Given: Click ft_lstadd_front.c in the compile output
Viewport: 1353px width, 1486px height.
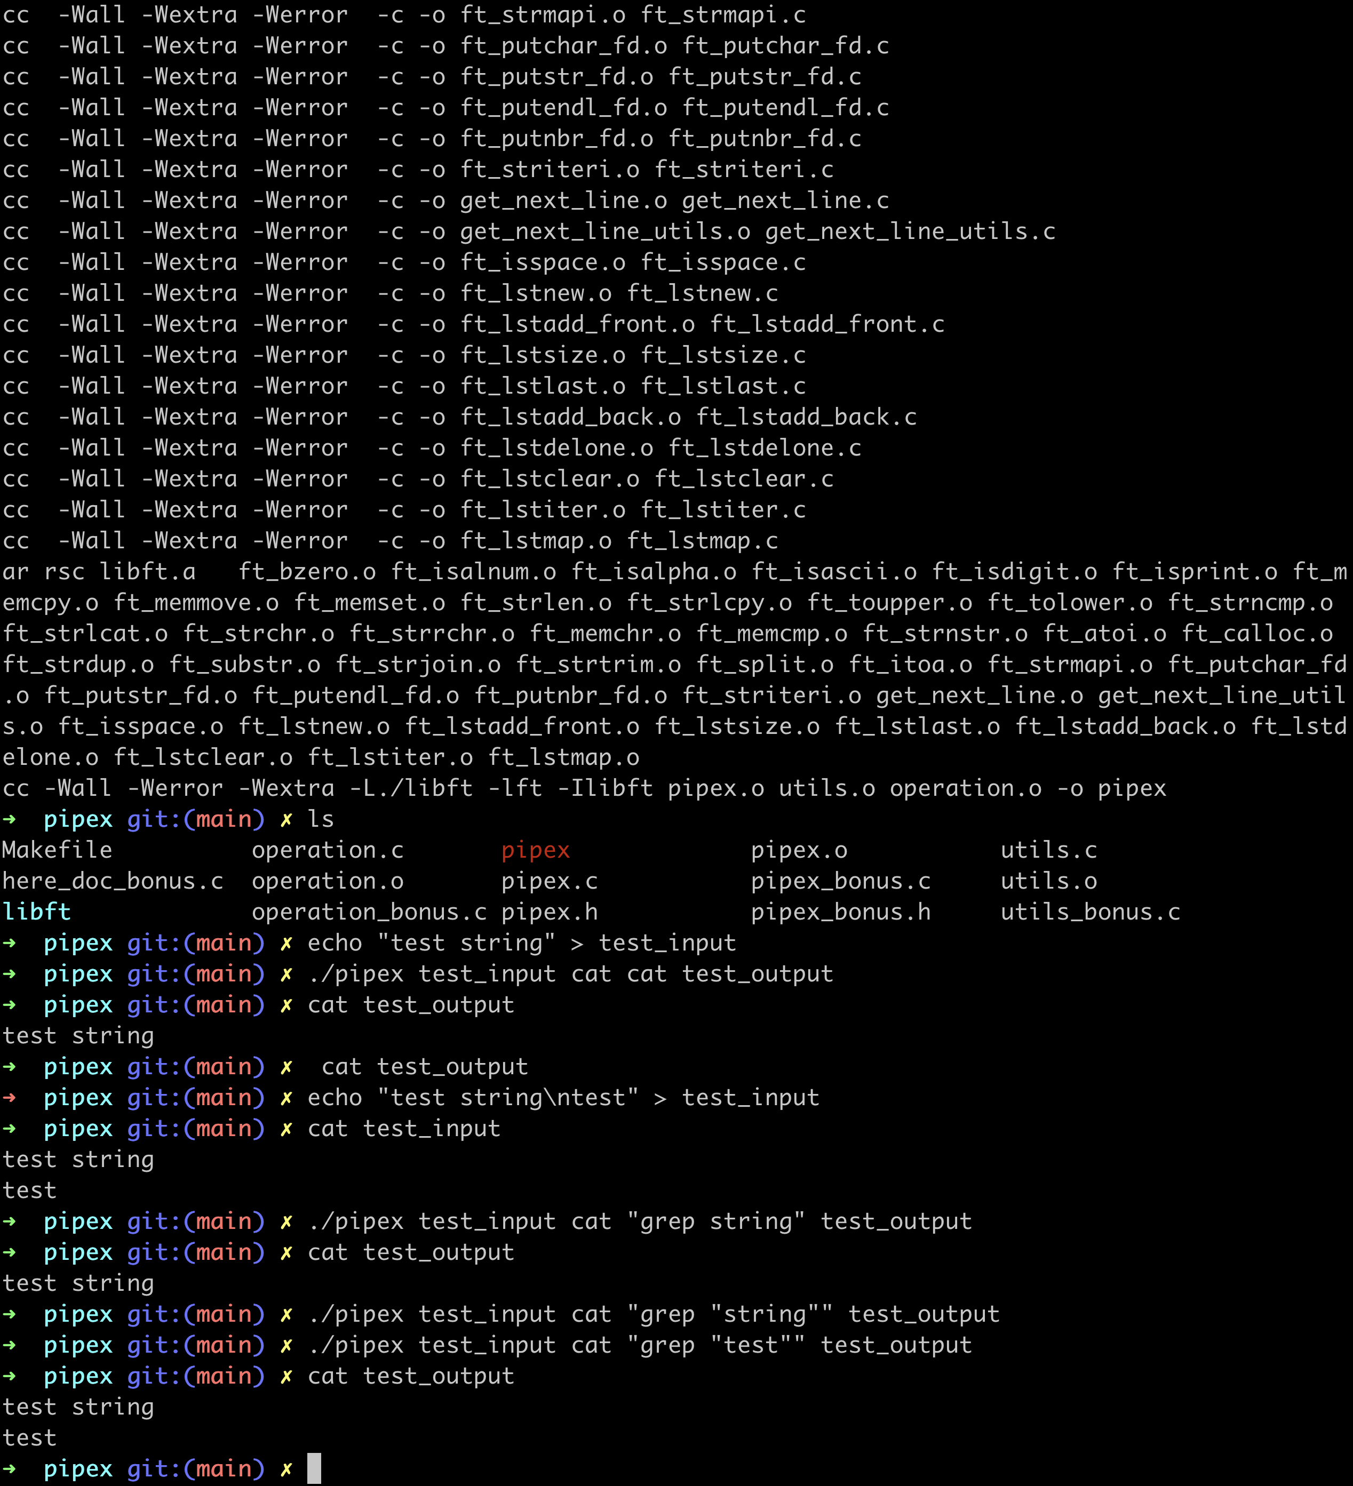Looking at the screenshot, I should [x=827, y=324].
